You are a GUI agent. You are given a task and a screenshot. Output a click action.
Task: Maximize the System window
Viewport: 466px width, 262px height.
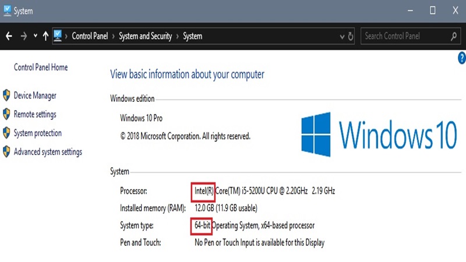(433, 10)
